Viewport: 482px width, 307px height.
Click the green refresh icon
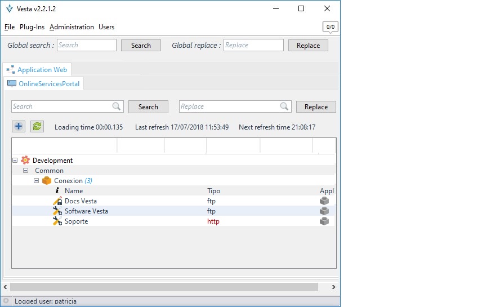click(37, 127)
